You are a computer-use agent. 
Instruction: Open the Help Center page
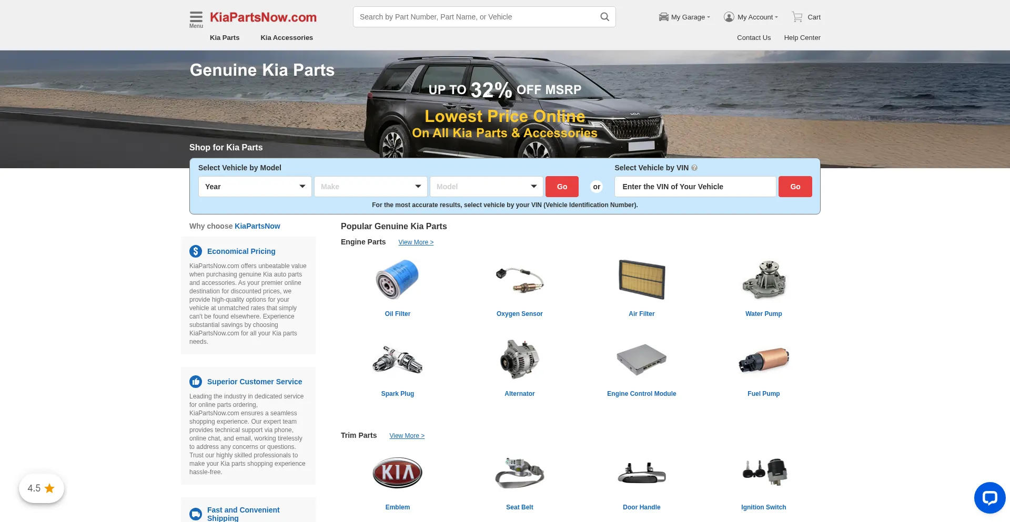click(802, 37)
